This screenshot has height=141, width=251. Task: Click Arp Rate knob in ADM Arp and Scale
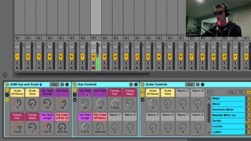tap(62, 103)
